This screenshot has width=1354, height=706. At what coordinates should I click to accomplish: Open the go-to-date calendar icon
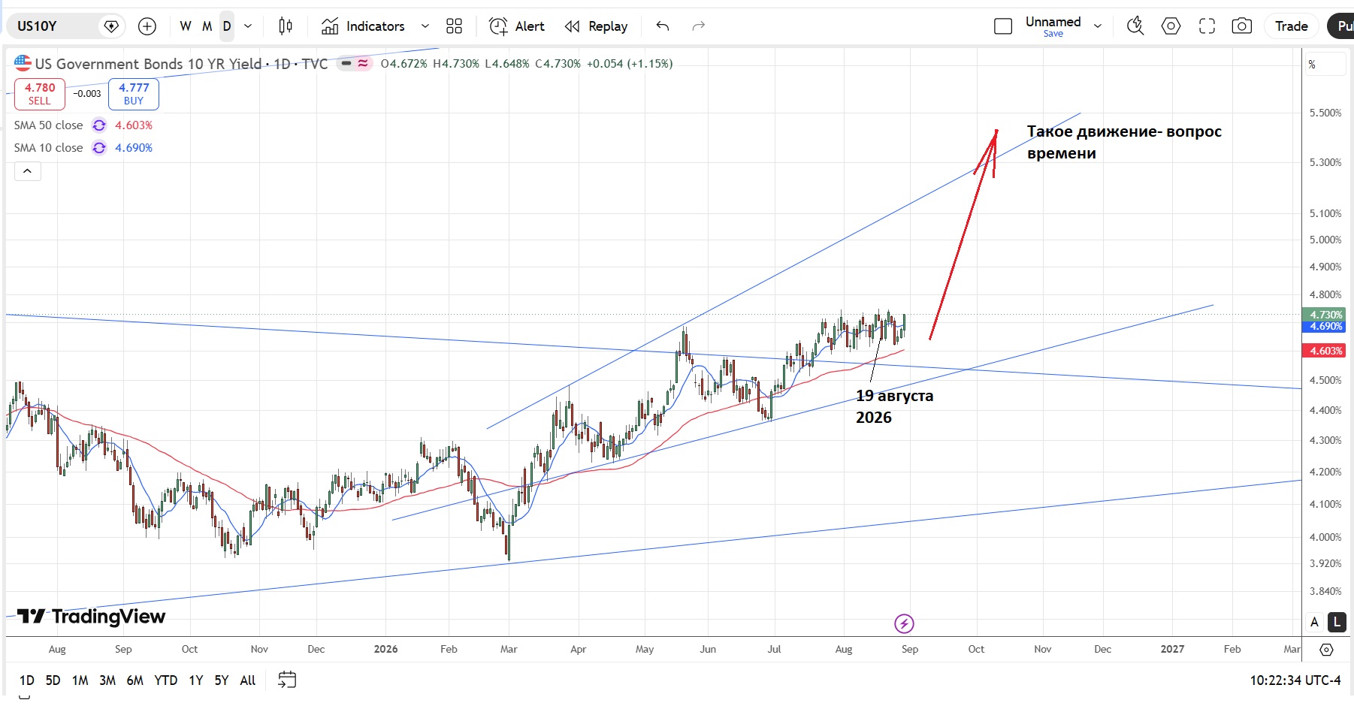coord(287,680)
